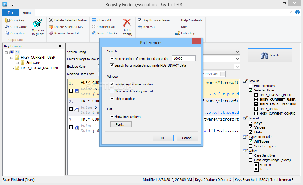Screen dimensions: 303x185
Task: Toggle Search for unicode strings in REG_BINARY
Action: click(x=112, y=65)
